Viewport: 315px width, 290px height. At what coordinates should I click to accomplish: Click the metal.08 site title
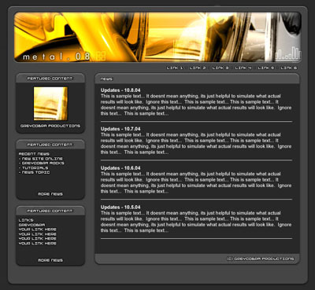pyautogui.click(x=57, y=57)
